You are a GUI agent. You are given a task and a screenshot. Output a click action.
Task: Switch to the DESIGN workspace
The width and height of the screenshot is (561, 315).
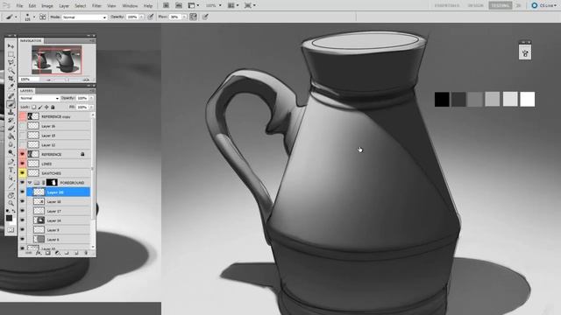[475, 6]
